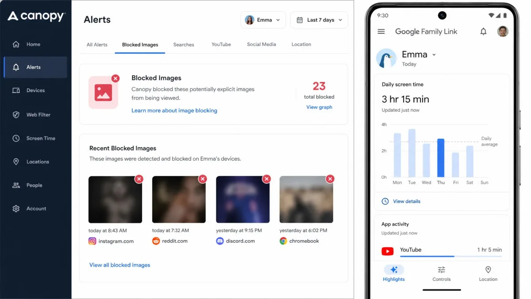
Task: Click the Alerts bell icon in sidebar
Action: [16, 67]
